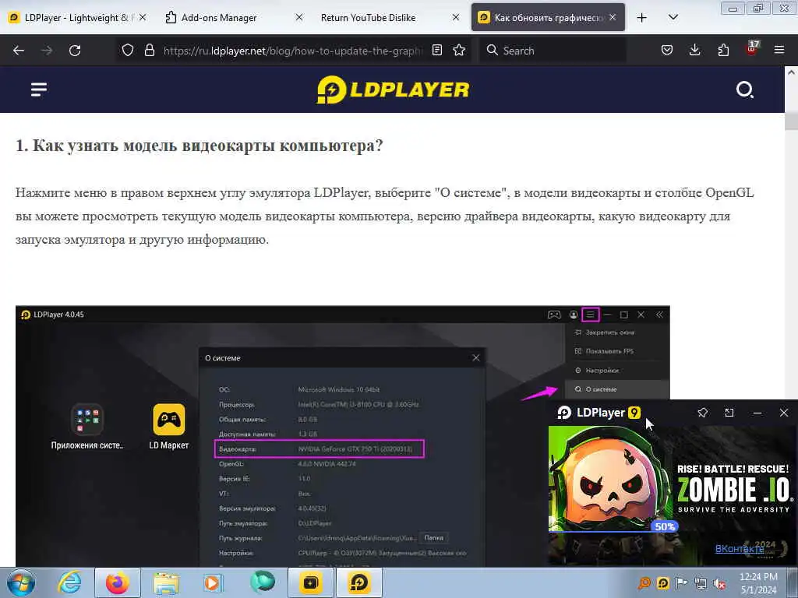This screenshot has width=798, height=598.
Task: Click the volume icon in system tray
Action: click(x=719, y=583)
